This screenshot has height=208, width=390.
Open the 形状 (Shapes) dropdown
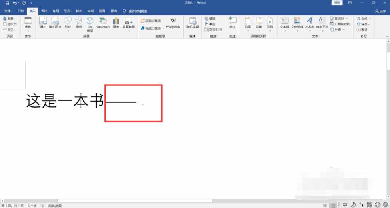click(x=68, y=23)
